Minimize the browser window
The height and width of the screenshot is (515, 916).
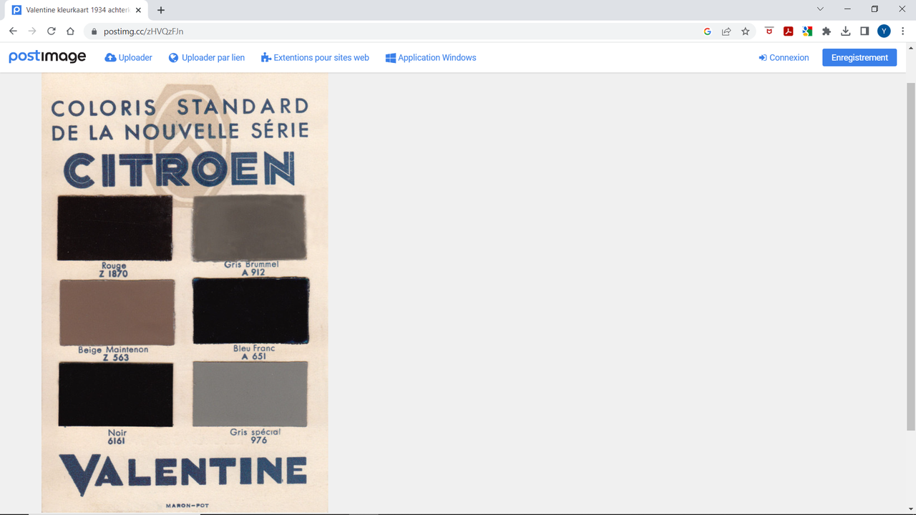tap(847, 9)
